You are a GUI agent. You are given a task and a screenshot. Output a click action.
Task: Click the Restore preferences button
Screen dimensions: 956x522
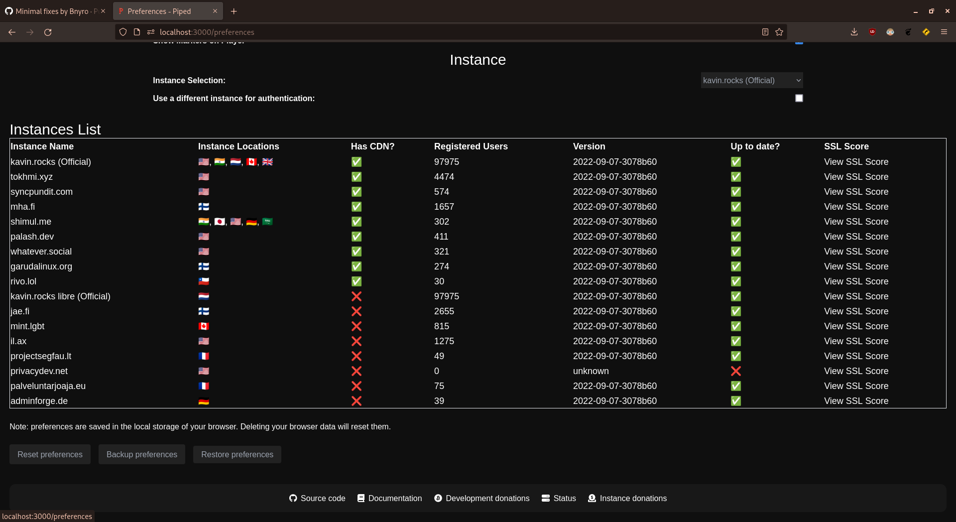pos(237,454)
